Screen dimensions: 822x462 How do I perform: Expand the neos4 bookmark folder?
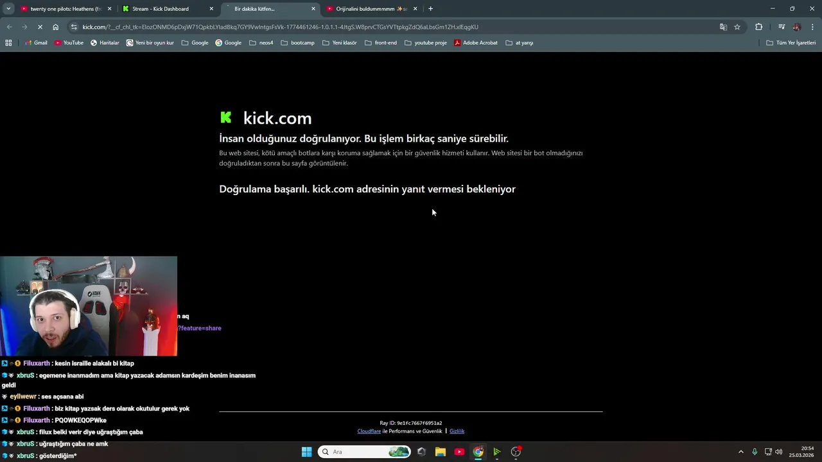click(x=261, y=43)
